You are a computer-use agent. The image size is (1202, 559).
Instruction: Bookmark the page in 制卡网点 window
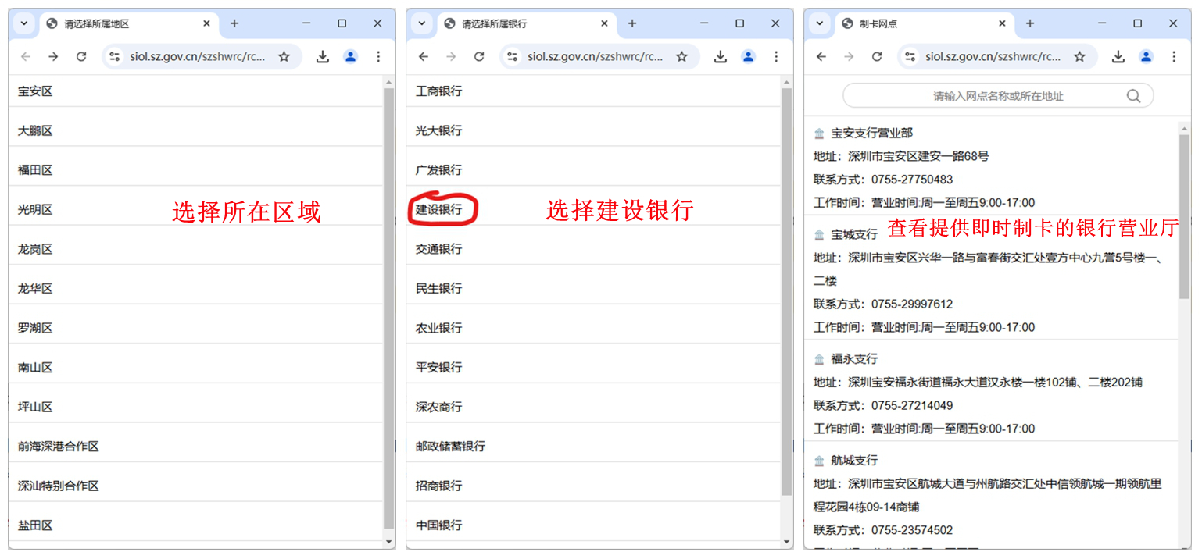coord(1080,56)
